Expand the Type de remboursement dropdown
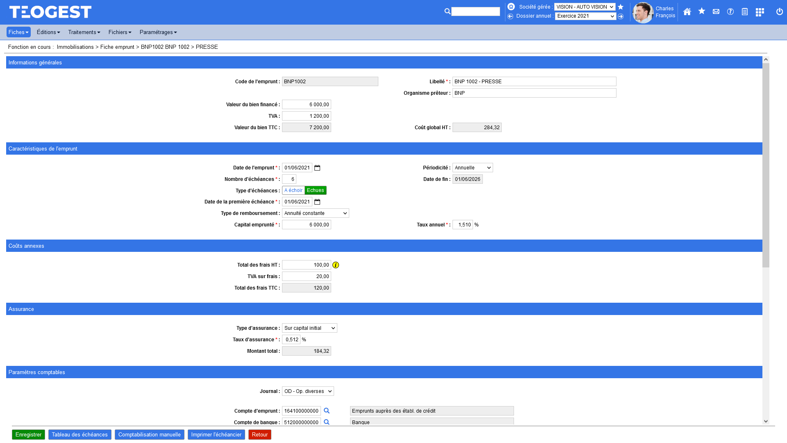Viewport: 787px width, 443px height. tap(315, 213)
